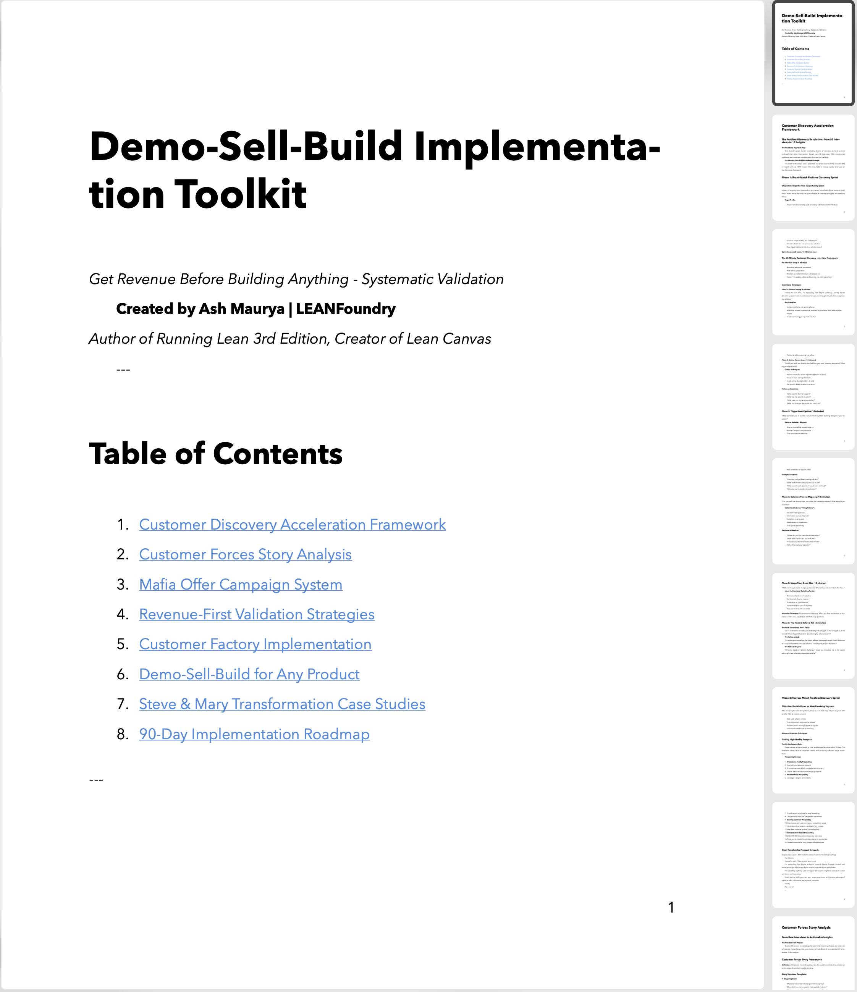Open thumbnail with Email Template for Prospect Outreach
The width and height of the screenshot is (857, 992).
[813, 855]
